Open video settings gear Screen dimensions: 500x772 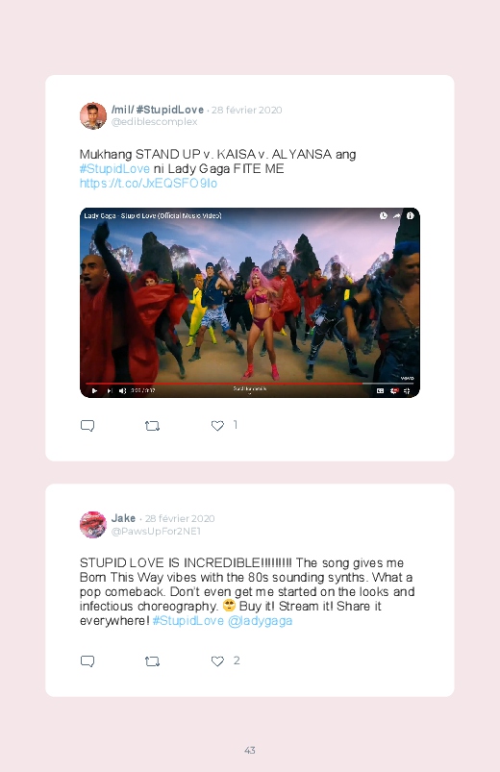(393, 391)
